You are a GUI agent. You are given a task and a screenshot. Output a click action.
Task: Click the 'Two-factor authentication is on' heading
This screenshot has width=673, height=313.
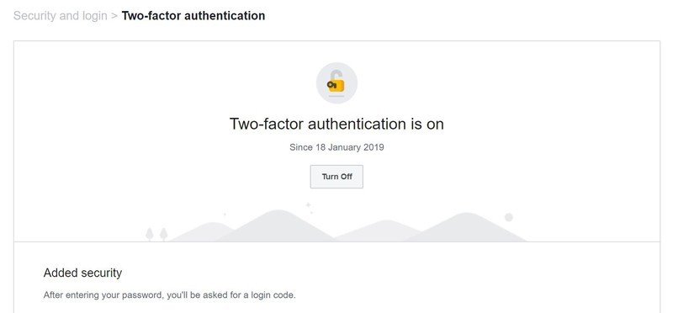pos(336,124)
